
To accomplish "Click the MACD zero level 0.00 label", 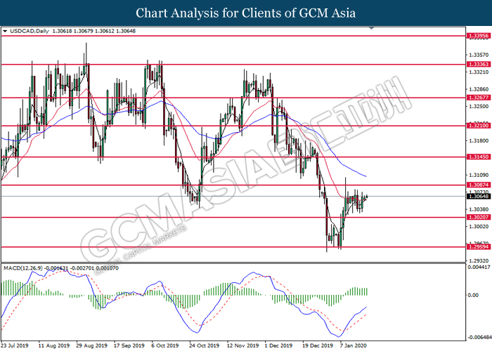I will pyautogui.click(x=473, y=296).
